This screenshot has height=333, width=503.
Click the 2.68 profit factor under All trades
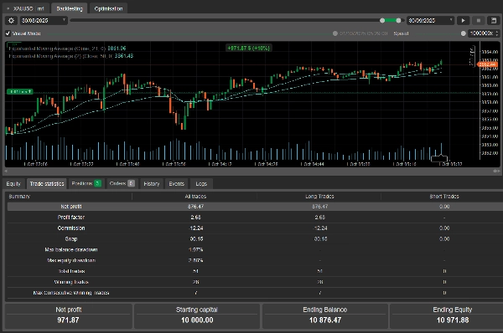pyautogui.click(x=195, y=218)
